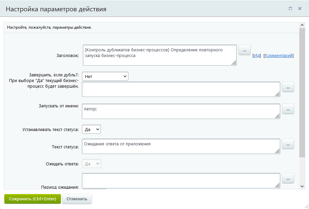Click the ellipsis button beside Завершить, если дубль textarea
309x209 pixels.
[288, 87]
